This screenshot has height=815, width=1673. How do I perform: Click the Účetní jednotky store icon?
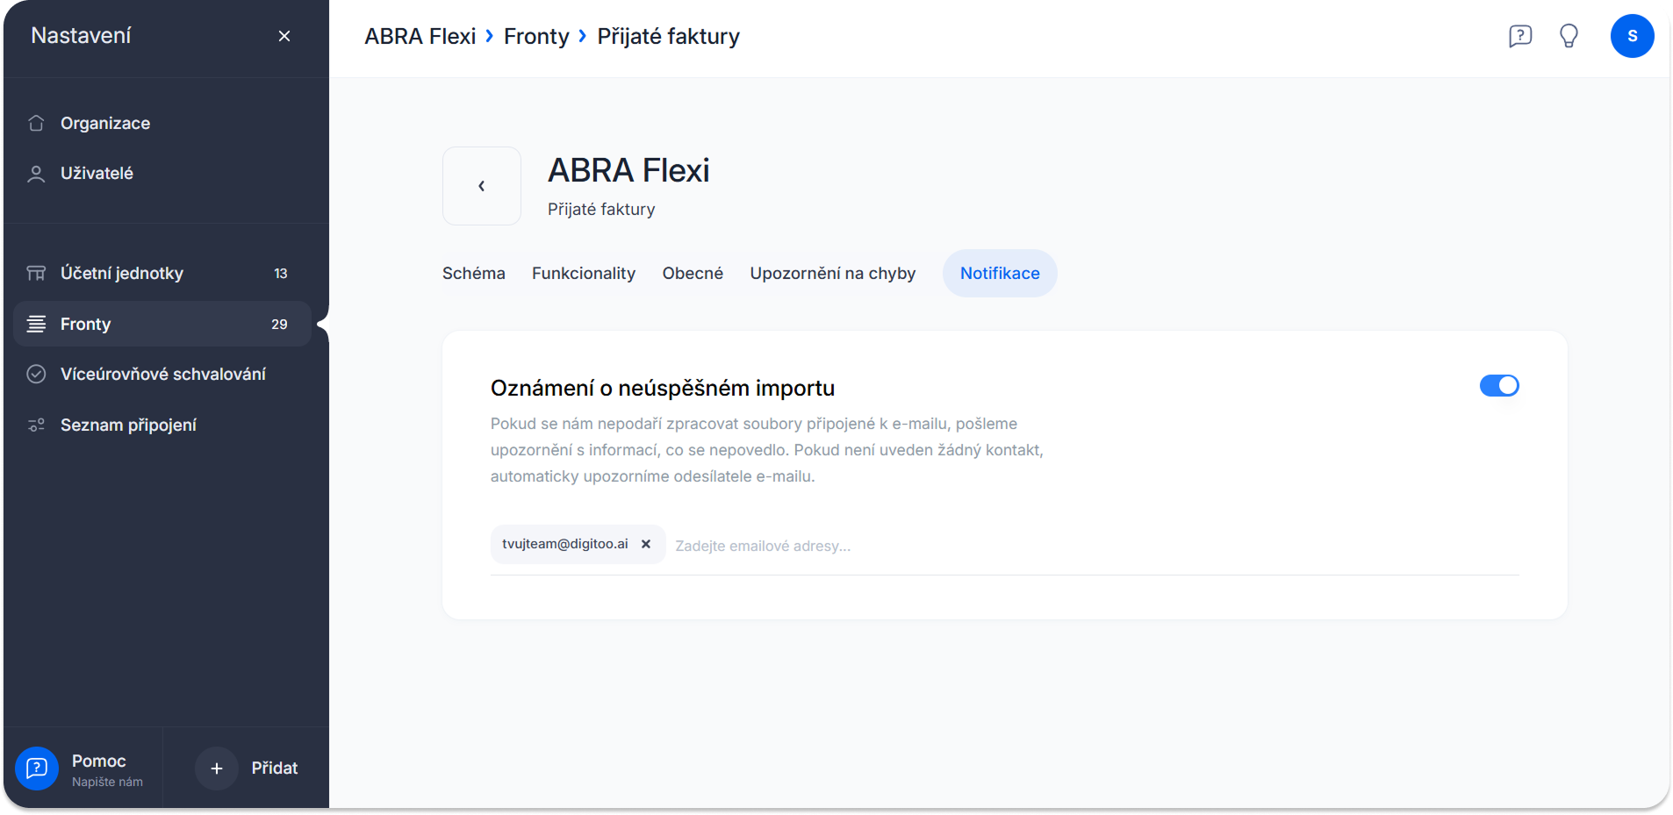coord(36,273)
